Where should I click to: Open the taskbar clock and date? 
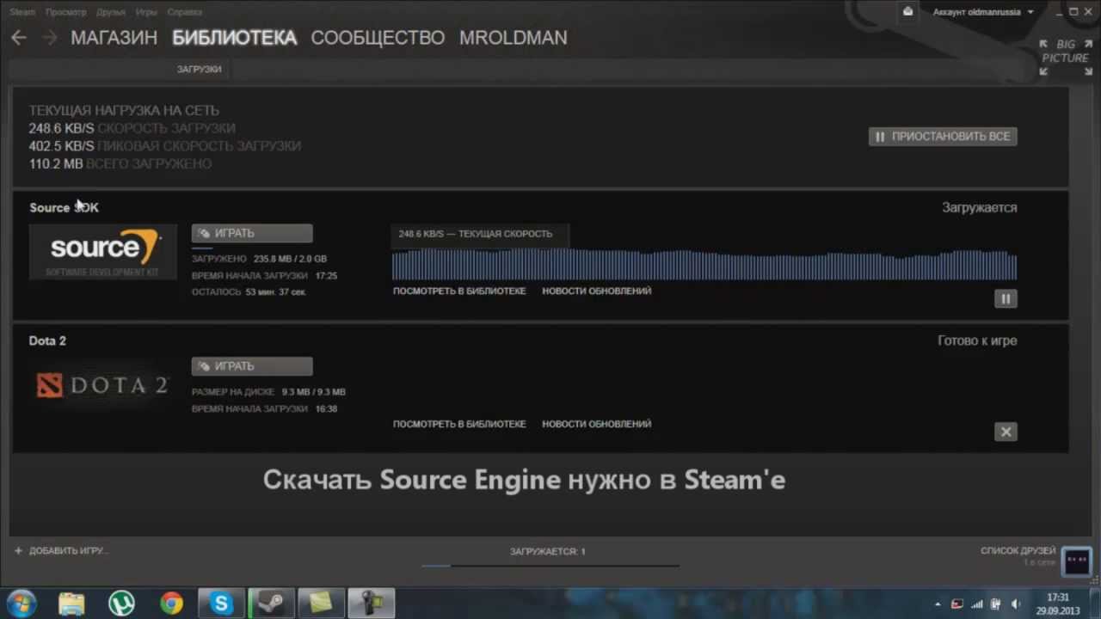[1058, 604]
